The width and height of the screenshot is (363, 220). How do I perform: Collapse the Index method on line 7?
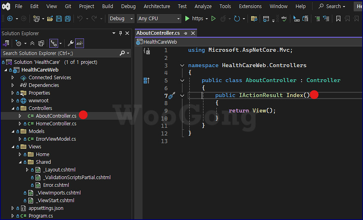pyautogui.click(x=182, y=95)
